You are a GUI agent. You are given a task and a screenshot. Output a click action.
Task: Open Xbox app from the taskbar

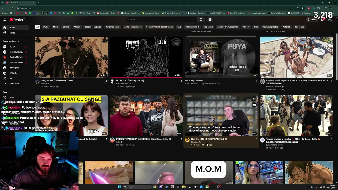207,187
